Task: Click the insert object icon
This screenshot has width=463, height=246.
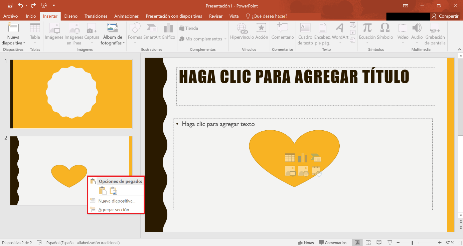Action: (x=353, y=40)
